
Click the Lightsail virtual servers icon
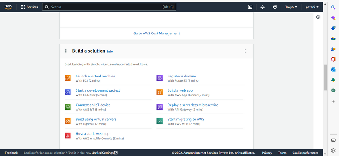pyautogui.click(x=68, y=121)
